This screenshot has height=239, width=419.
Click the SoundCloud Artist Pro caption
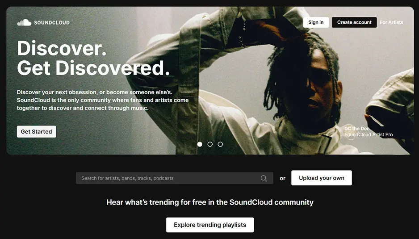point(369,134)
